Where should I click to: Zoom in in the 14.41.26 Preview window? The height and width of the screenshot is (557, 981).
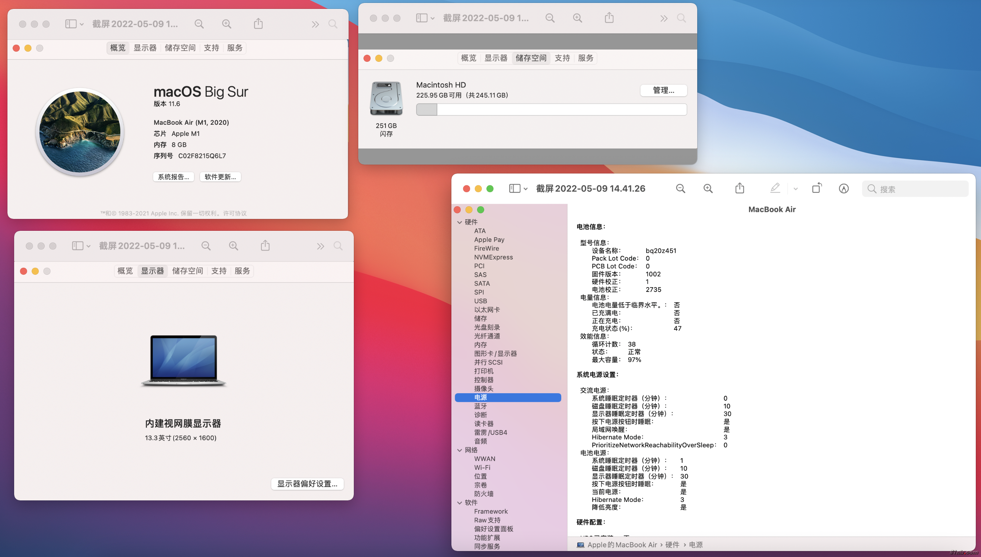[708, 189]
